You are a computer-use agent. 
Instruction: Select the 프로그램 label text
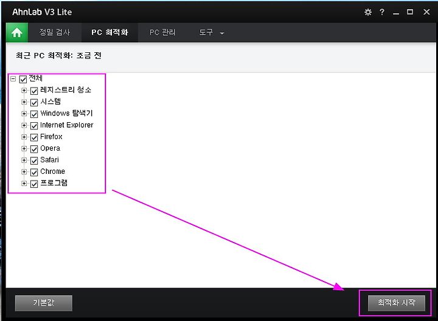(54, 183)
